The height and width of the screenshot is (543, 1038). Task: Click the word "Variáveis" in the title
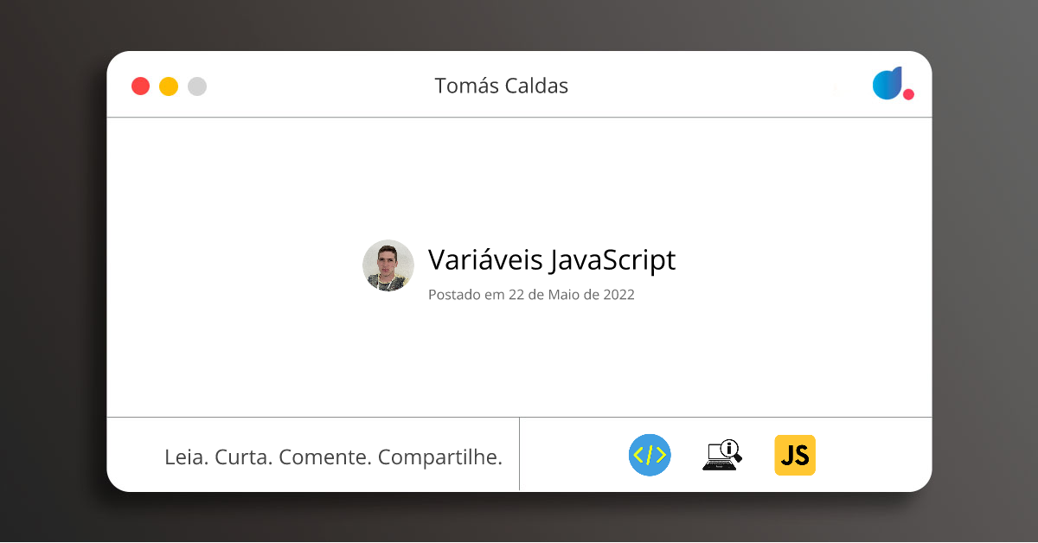click(485, 259)
